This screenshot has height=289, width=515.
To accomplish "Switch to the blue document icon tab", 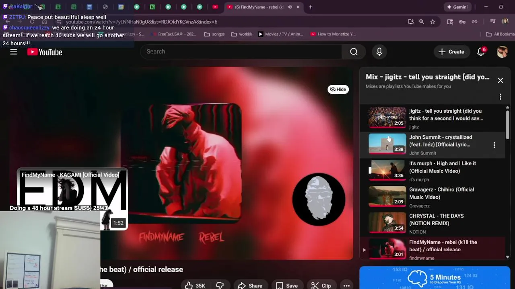I will (89, 7).
